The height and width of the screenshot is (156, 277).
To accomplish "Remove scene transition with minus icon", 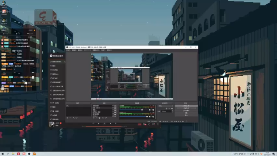I will tap(169, 109).
